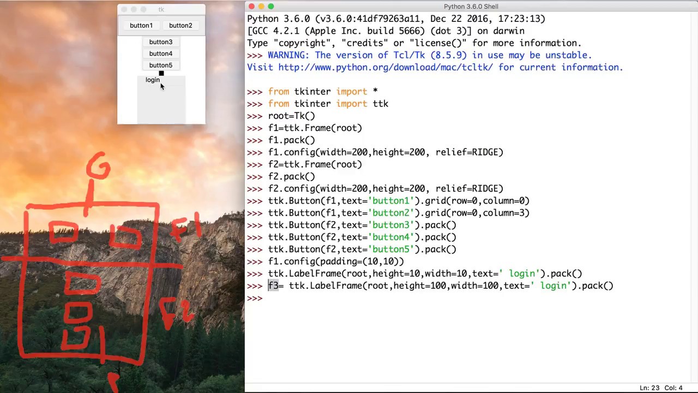
Task: Click button1 in the tk window
Action: 141,26
